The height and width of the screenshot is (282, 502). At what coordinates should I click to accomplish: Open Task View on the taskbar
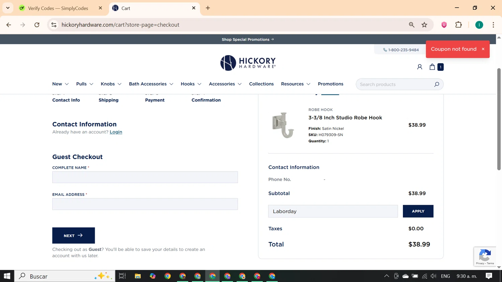[x=122, y=276]
